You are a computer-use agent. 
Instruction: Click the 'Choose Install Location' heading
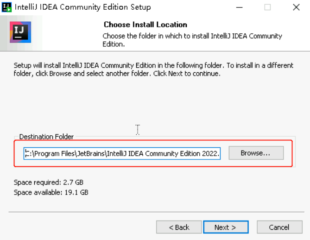click(146, 25)
